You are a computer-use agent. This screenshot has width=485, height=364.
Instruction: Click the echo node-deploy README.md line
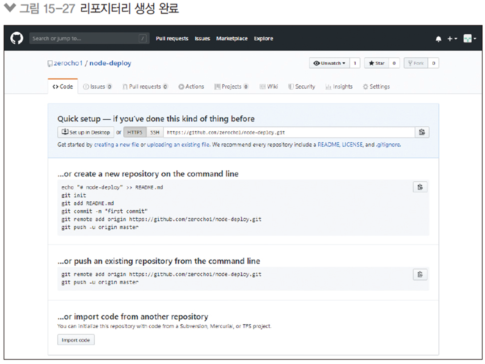(x=112, y=187)
